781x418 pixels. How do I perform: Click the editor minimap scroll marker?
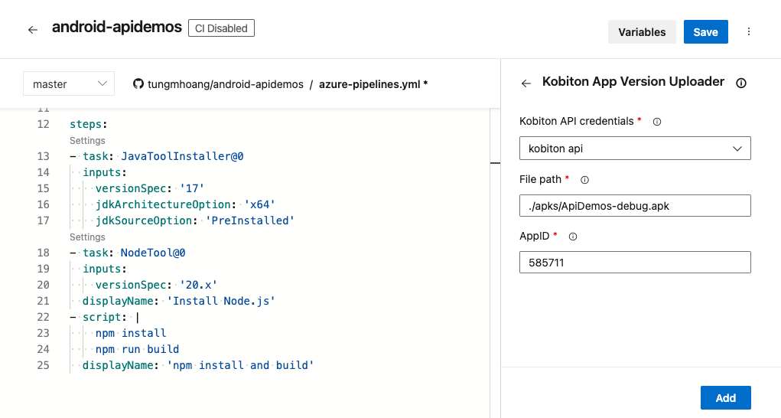point(495,163)
